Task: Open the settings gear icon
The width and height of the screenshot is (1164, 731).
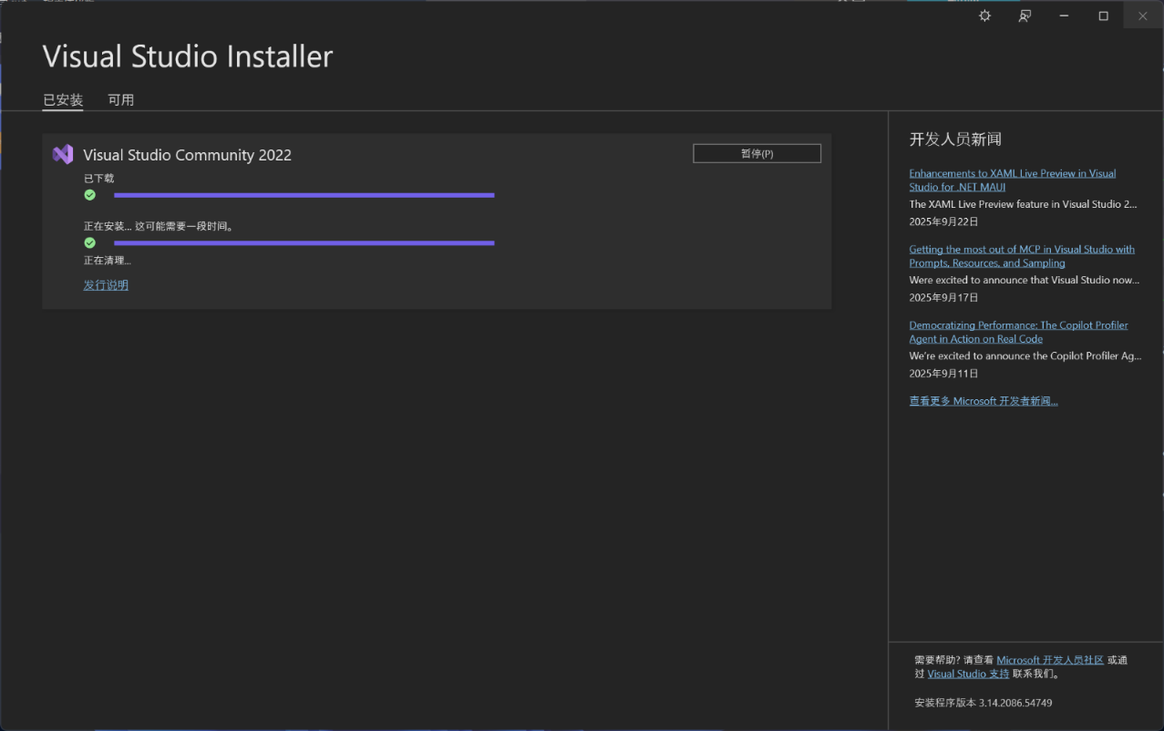Action: (984, 15)
